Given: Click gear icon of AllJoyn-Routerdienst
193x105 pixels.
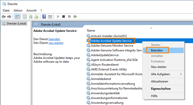Looking at the screenshot, I should click(x=88, y=64).
